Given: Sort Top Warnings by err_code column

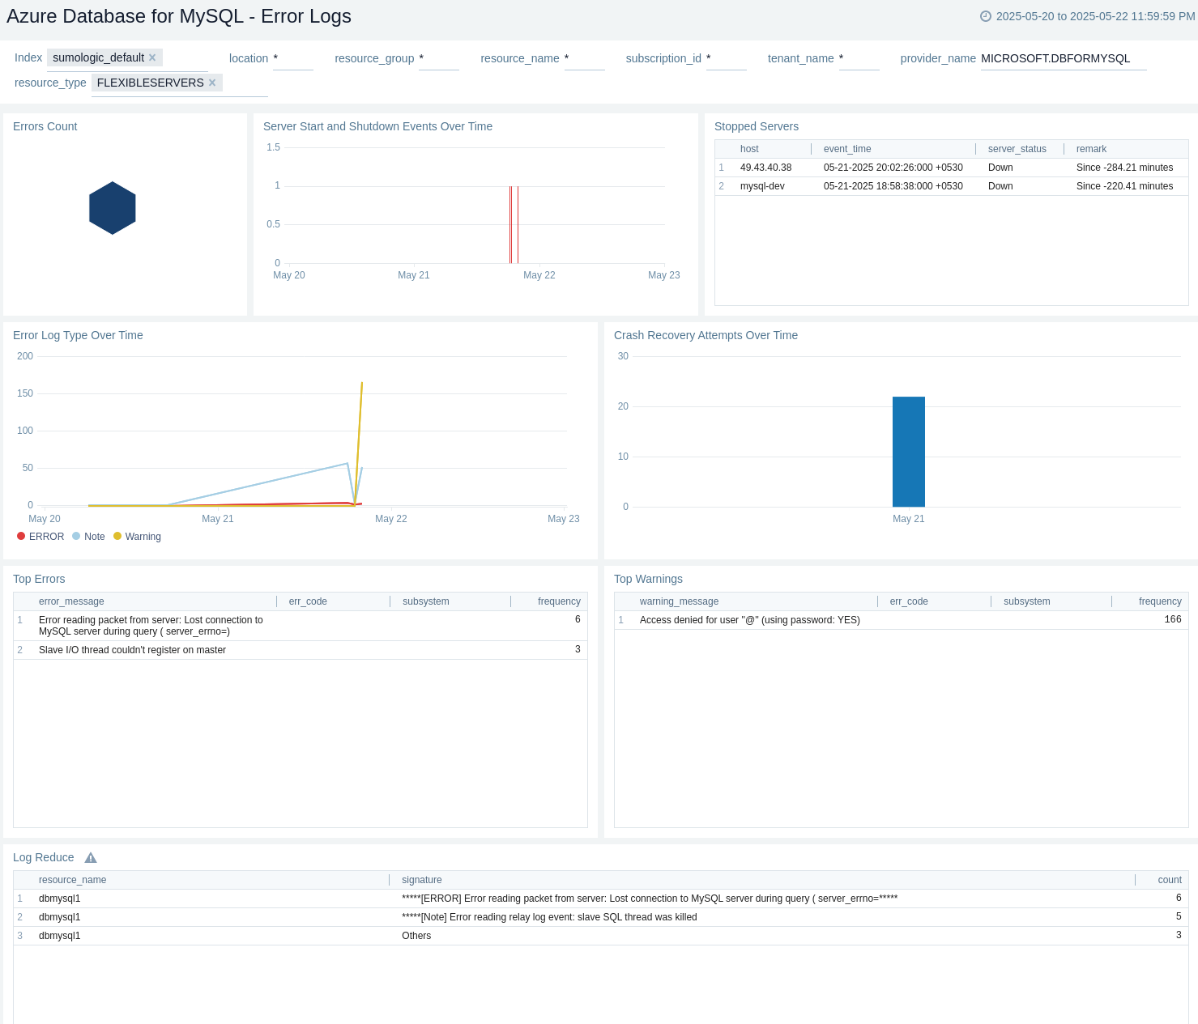Looking at the screenshot, I should (909, 601).
